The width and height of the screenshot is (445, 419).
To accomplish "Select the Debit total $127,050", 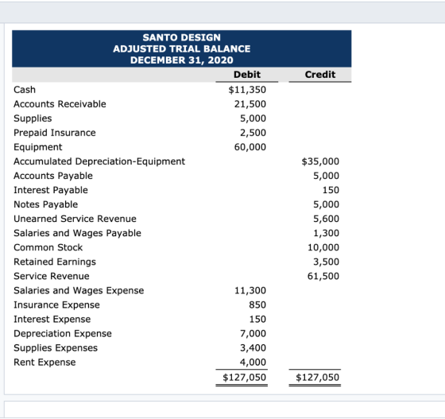I will point(245,378).
